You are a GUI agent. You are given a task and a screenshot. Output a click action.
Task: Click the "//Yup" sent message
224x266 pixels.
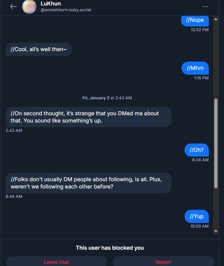196,216
